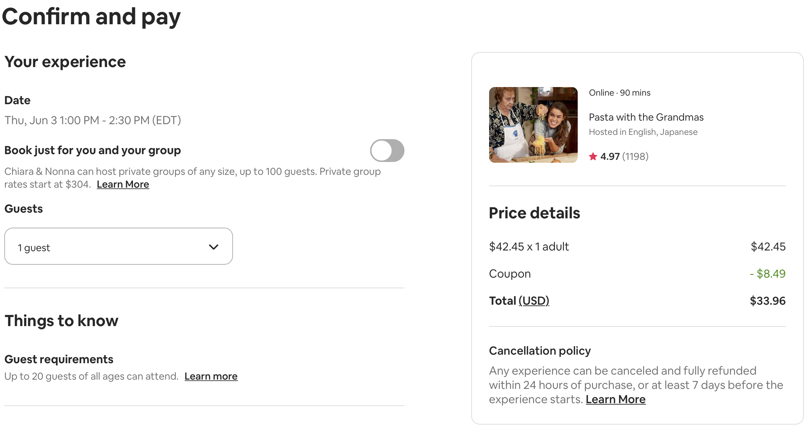Open 'Learn more' under guest requirements
Viewport: 806px width, 426px height.
pos(211,376)
